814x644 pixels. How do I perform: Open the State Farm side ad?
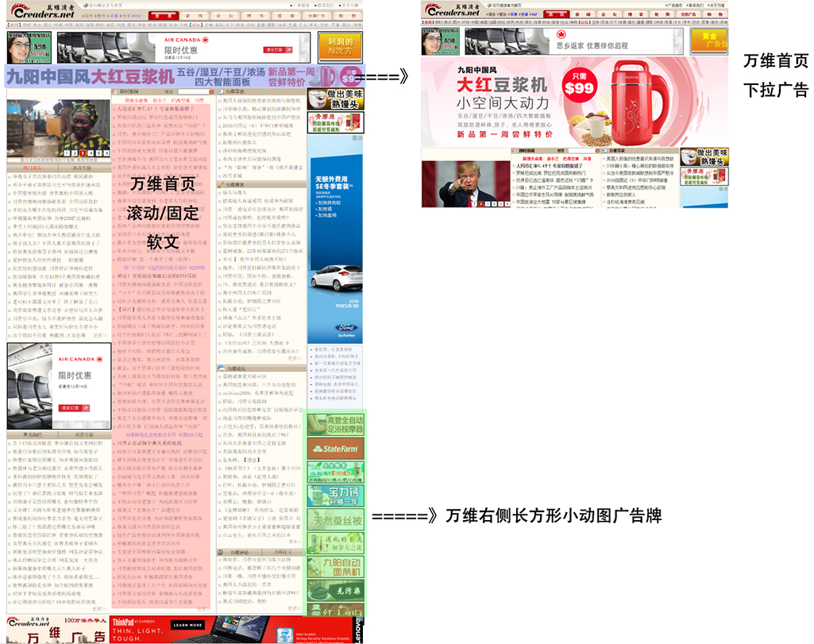(335, 449)
